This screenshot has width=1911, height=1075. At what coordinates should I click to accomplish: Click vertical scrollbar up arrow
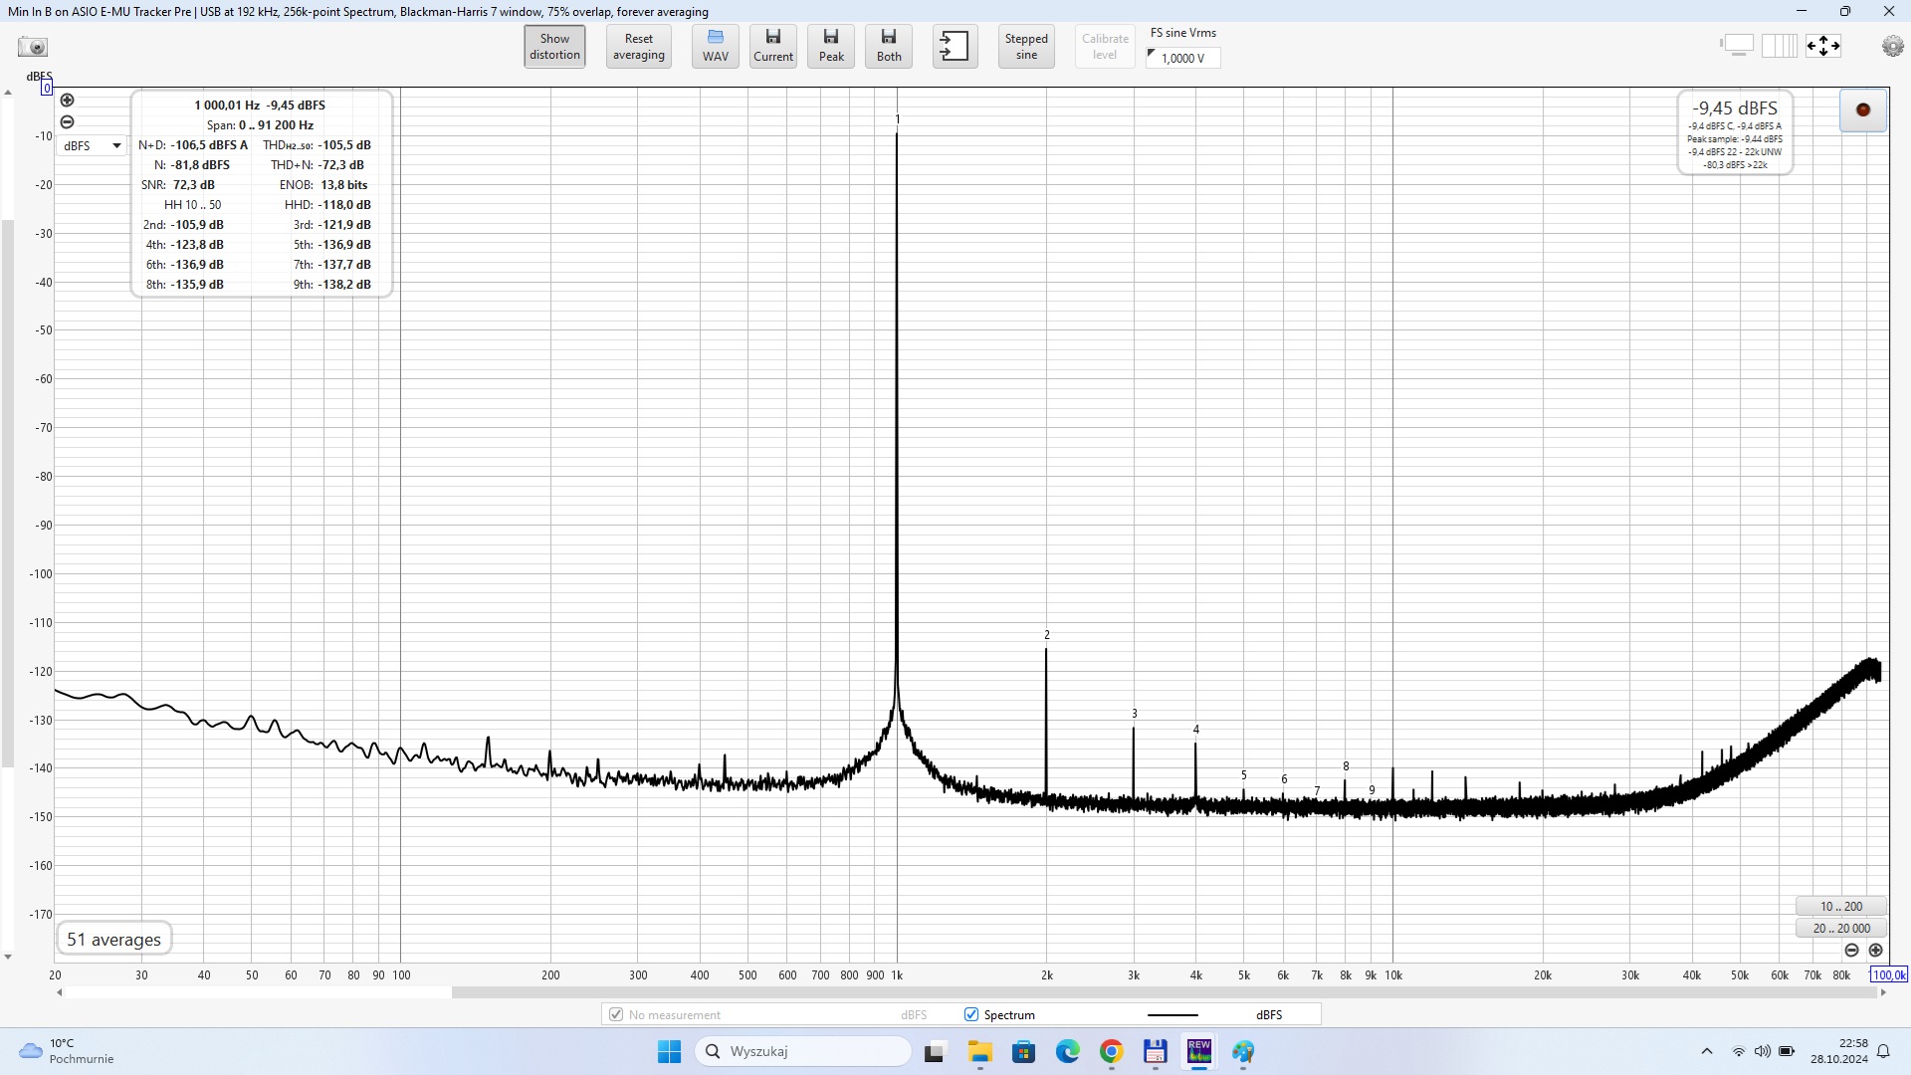pos(8,93)
